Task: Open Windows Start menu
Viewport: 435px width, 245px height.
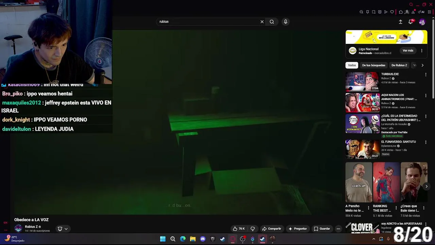Action: click(x=163, y=239)
